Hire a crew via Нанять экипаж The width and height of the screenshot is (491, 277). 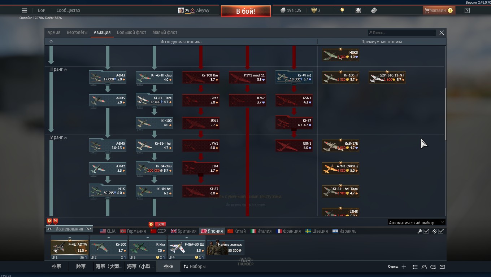pos(226,247)
